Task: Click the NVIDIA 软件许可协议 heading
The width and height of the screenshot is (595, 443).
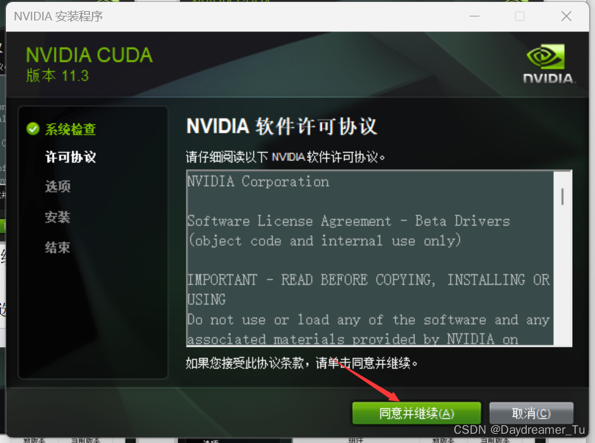Action: [282, 126]
